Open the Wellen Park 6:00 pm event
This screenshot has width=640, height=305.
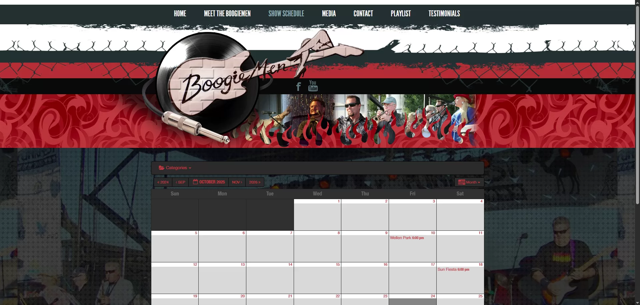tap(407, 238)
